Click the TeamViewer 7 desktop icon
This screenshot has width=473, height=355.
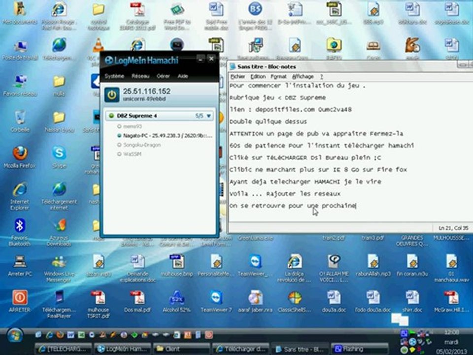216,301
